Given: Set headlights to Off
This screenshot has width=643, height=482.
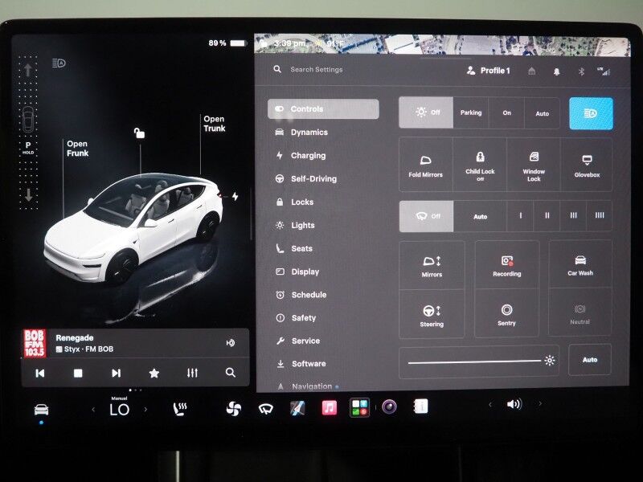Looking at the screenshot, I should (x=426, y=112).
